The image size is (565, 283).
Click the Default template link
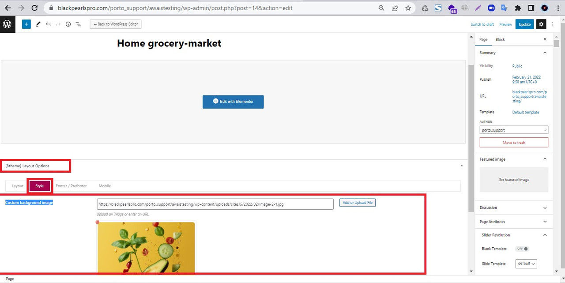[526, 112]
